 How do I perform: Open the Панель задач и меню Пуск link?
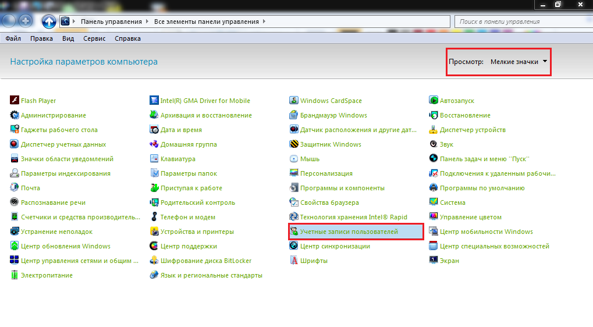pyautogui.click(x=484, y=158)
